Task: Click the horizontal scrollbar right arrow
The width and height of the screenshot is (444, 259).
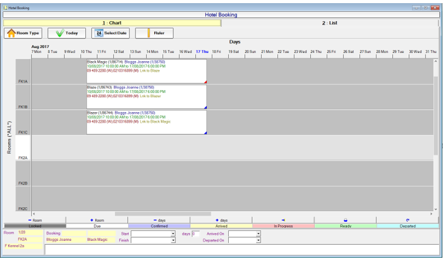Action: 432,214
